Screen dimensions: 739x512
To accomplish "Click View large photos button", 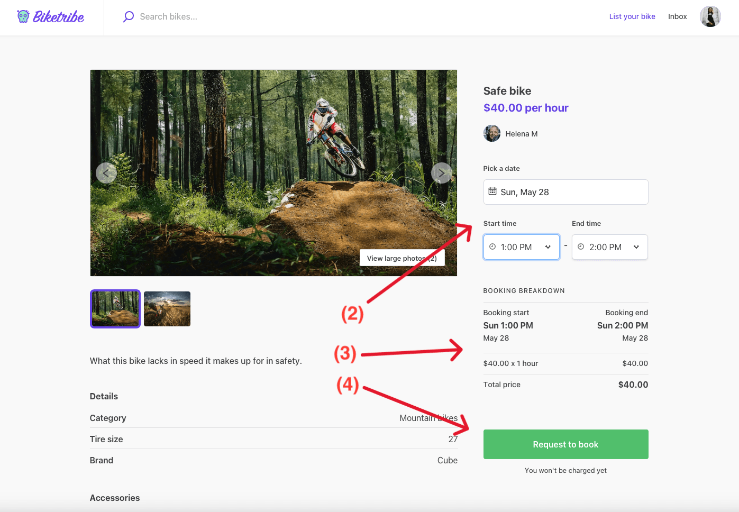I will [x=402, y=258].
